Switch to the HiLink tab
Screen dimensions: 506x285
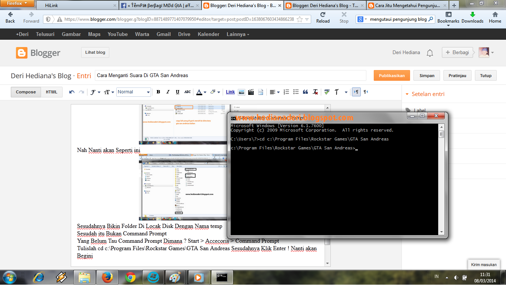point(77,6)
